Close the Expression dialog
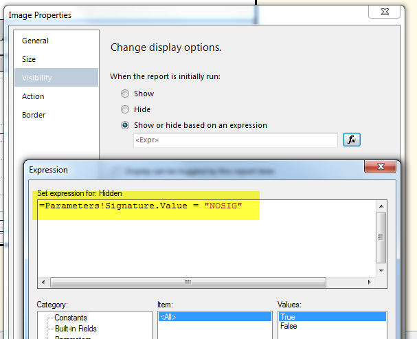Screen dimensions: 417x339 [x=381, y=166]
